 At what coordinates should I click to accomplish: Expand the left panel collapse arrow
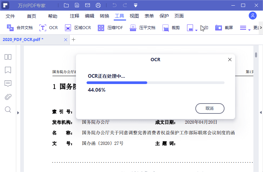tap(18, 113)
